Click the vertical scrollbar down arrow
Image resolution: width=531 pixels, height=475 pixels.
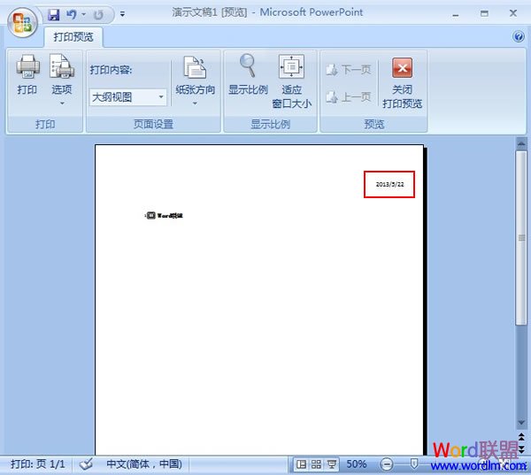coord(521,423)
